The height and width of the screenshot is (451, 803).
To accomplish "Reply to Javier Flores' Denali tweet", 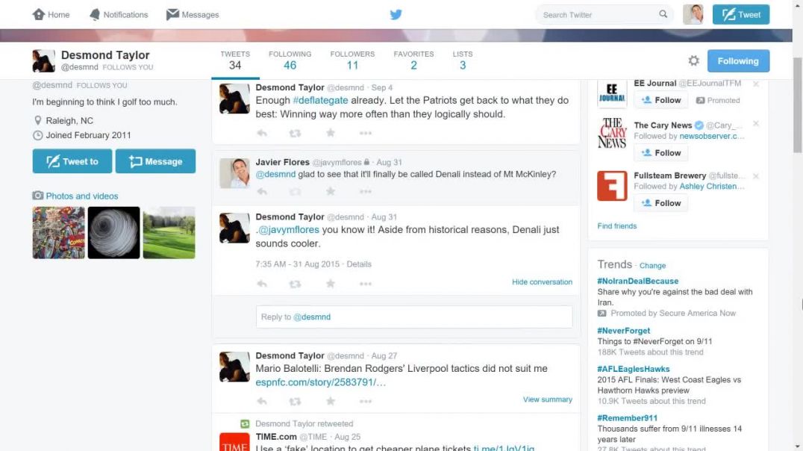I will 262,191.
